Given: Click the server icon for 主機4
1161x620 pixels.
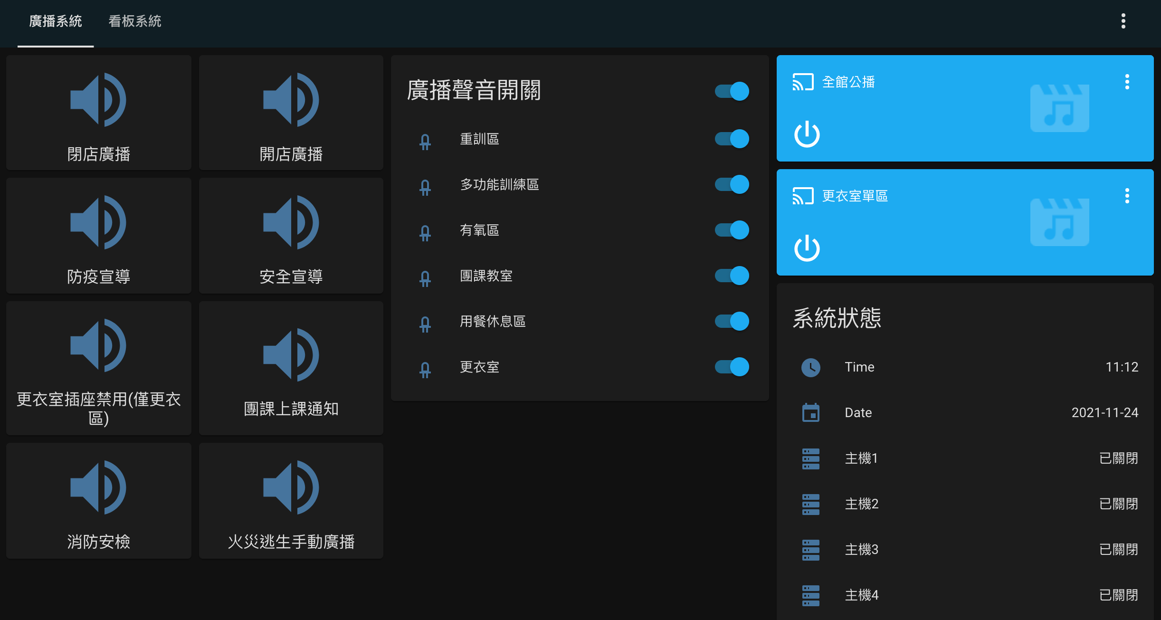Looking at the screenshot, I should pos(811,595).
